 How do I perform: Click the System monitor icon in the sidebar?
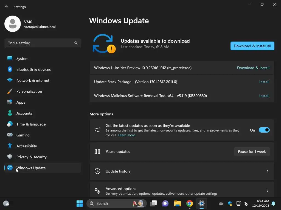tap(10, 59)
